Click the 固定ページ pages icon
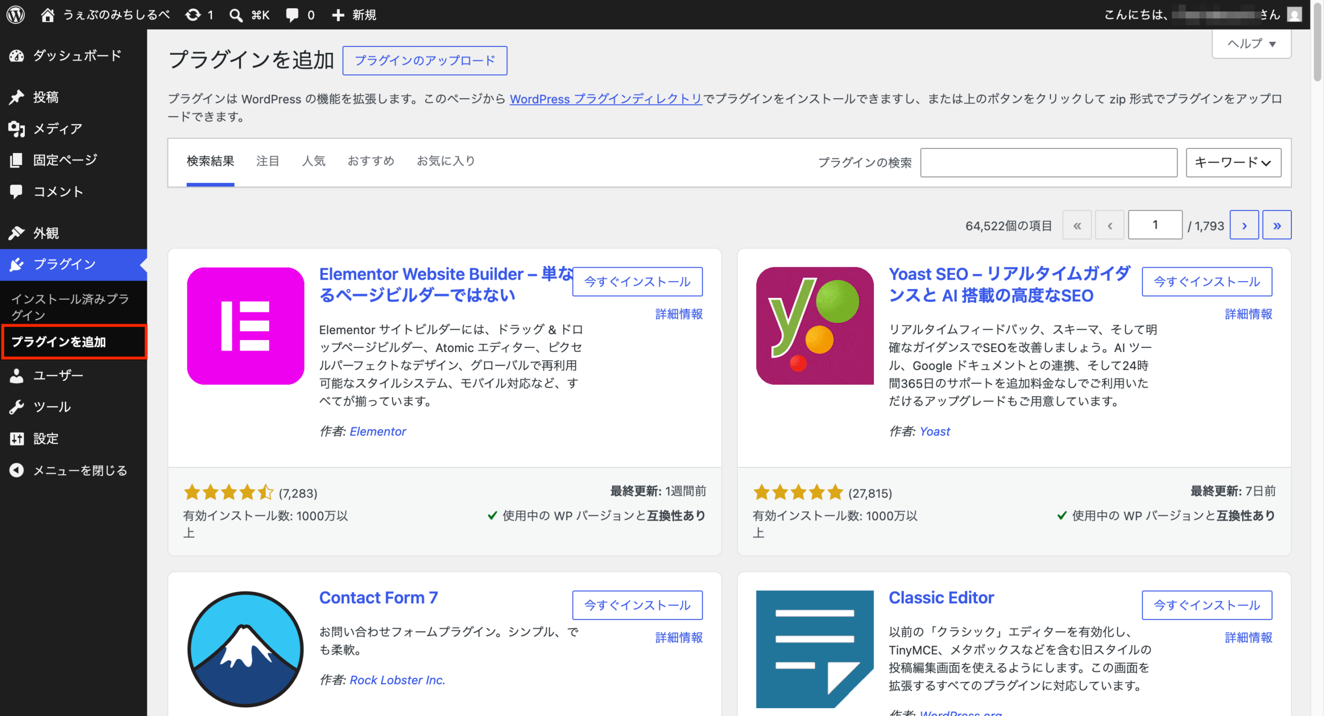Image resolution: width=1324 pixels, height=716 pixels. 17,160
